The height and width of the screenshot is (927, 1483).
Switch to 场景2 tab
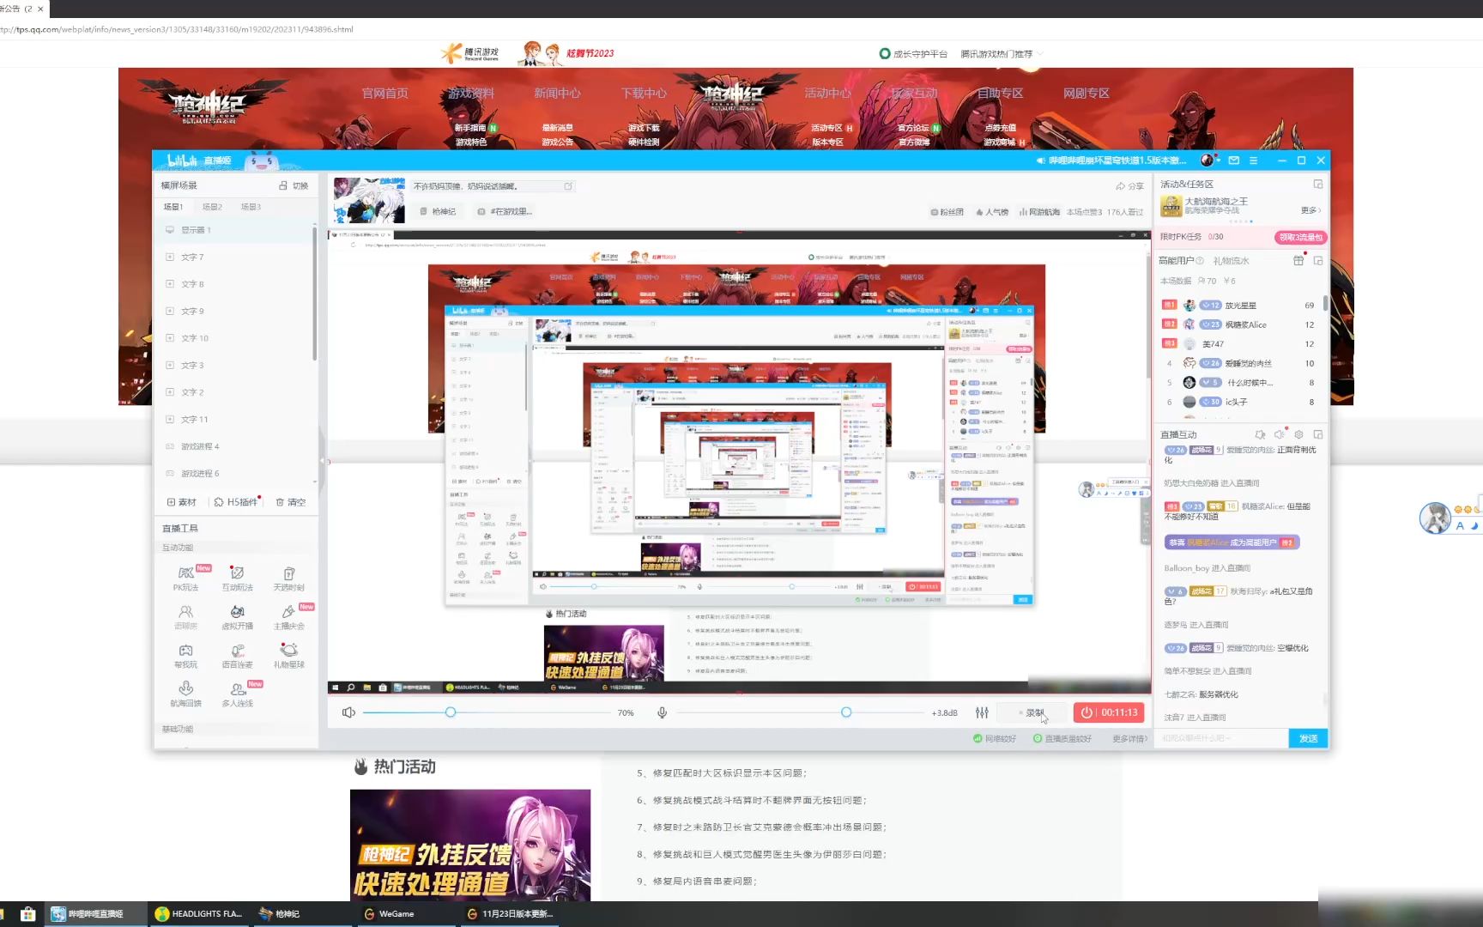(x=212, y=207)
